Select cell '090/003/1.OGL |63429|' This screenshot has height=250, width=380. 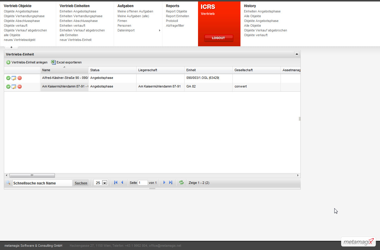209,78
